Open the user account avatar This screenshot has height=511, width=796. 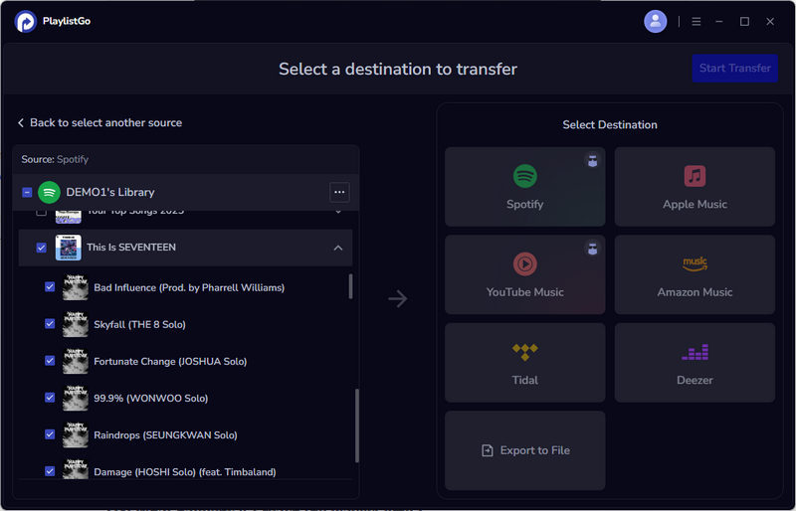[x=655, y=21]
